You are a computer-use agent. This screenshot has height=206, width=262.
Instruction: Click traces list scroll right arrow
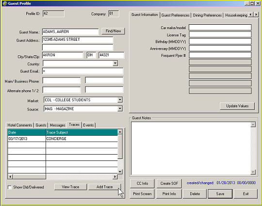point(115,176)
